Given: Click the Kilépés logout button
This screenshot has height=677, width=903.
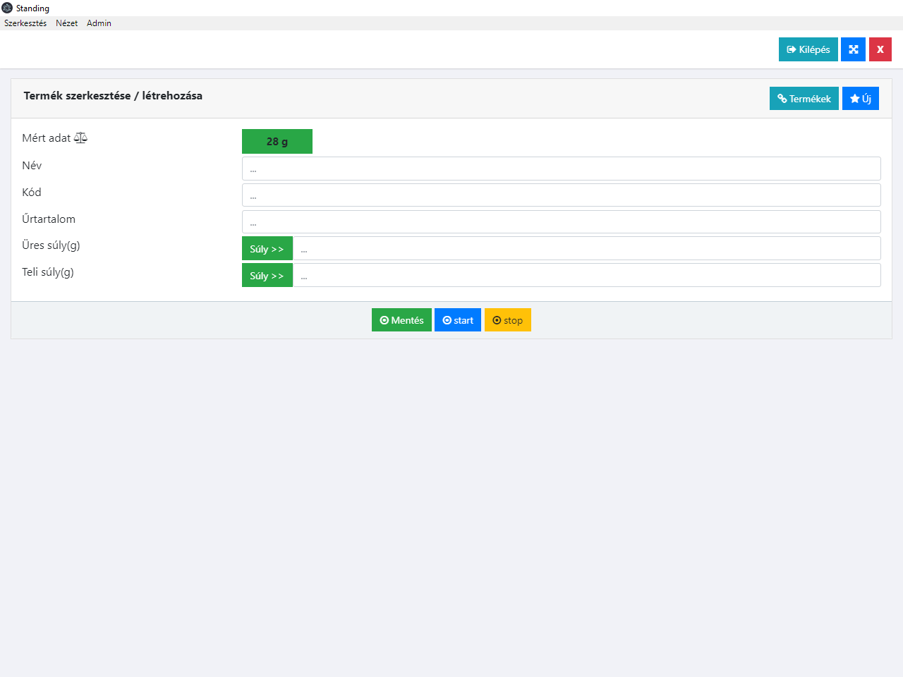Looking at the screenshot, I should tap(808, 49).
